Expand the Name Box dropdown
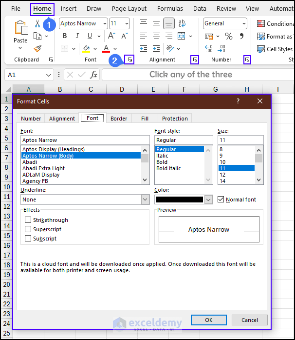The height and width of the screenshot is (340, 295). [x=49, y=75]
